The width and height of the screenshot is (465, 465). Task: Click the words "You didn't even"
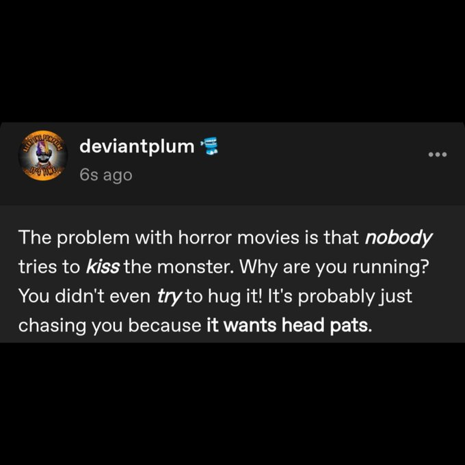[x=85, y=296]
